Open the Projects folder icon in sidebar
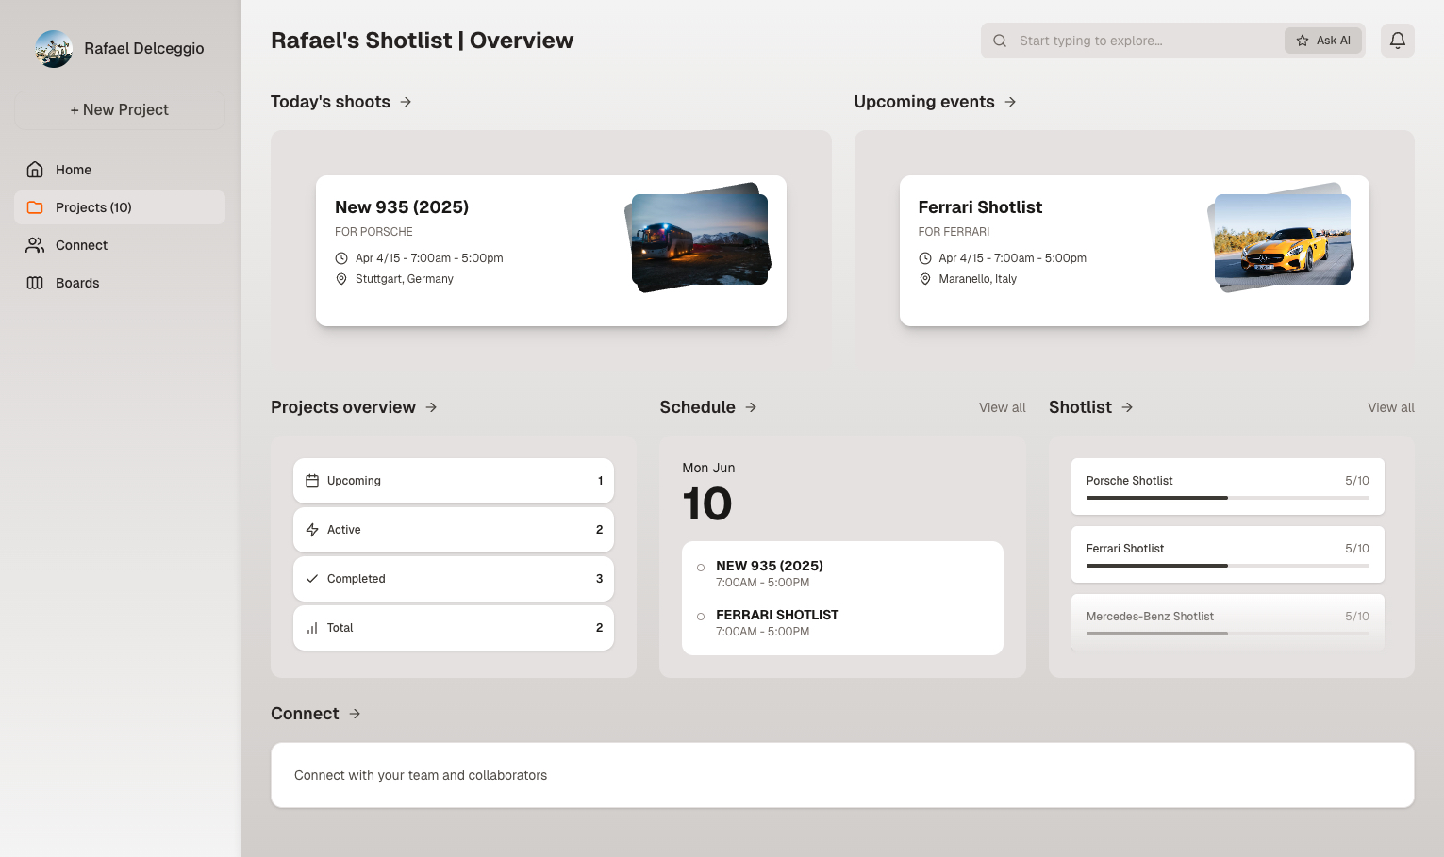Viewport: 1444px width, 857px height. point(35,207)
